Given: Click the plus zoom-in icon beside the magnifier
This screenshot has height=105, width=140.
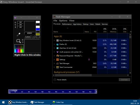Looking at the screenshot, I should pyautogui.click(x=23, y=40).
